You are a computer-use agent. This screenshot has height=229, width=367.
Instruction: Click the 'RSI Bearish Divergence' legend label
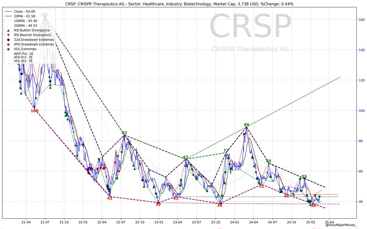click(32, 35)
